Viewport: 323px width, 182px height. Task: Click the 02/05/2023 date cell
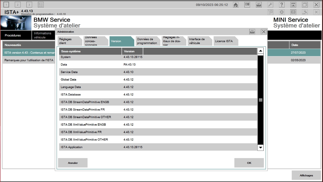coord(298,60)
